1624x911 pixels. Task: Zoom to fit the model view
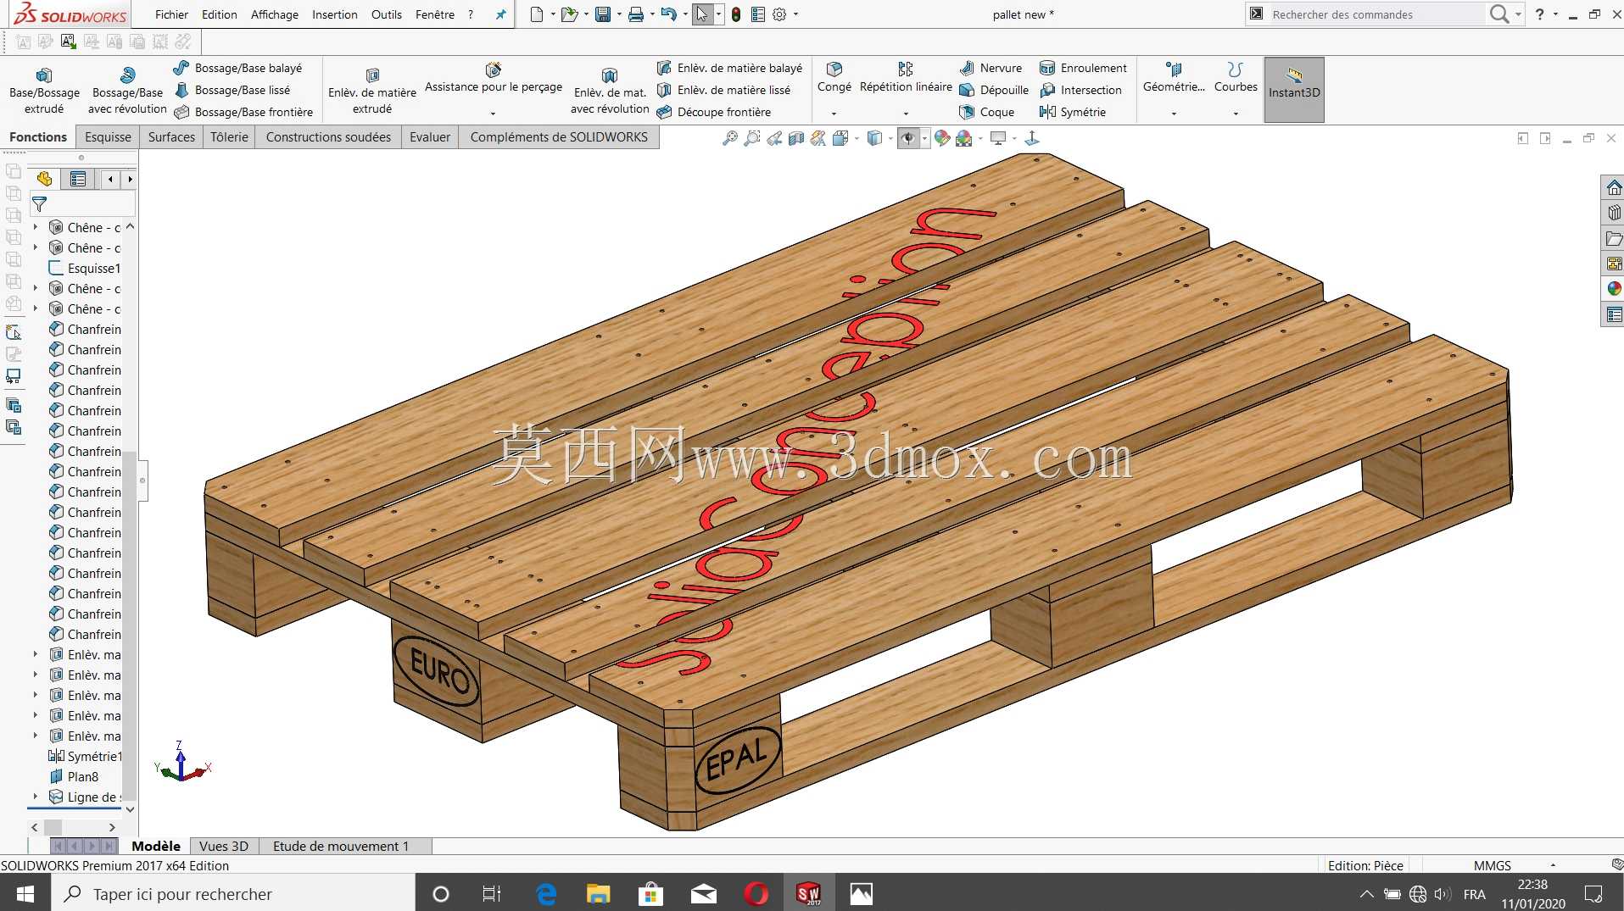[729, 138]
